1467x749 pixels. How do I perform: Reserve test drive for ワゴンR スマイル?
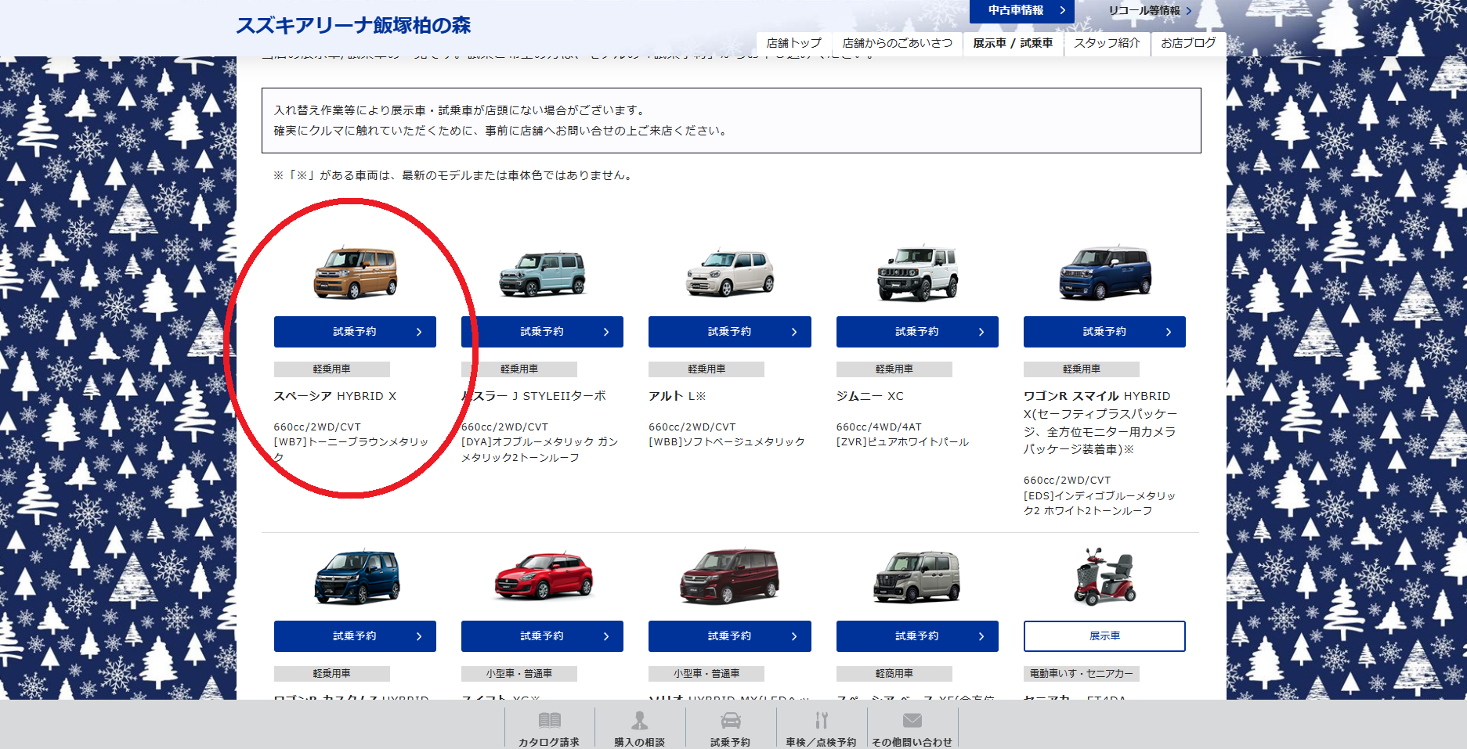(x=1104, y=332)
